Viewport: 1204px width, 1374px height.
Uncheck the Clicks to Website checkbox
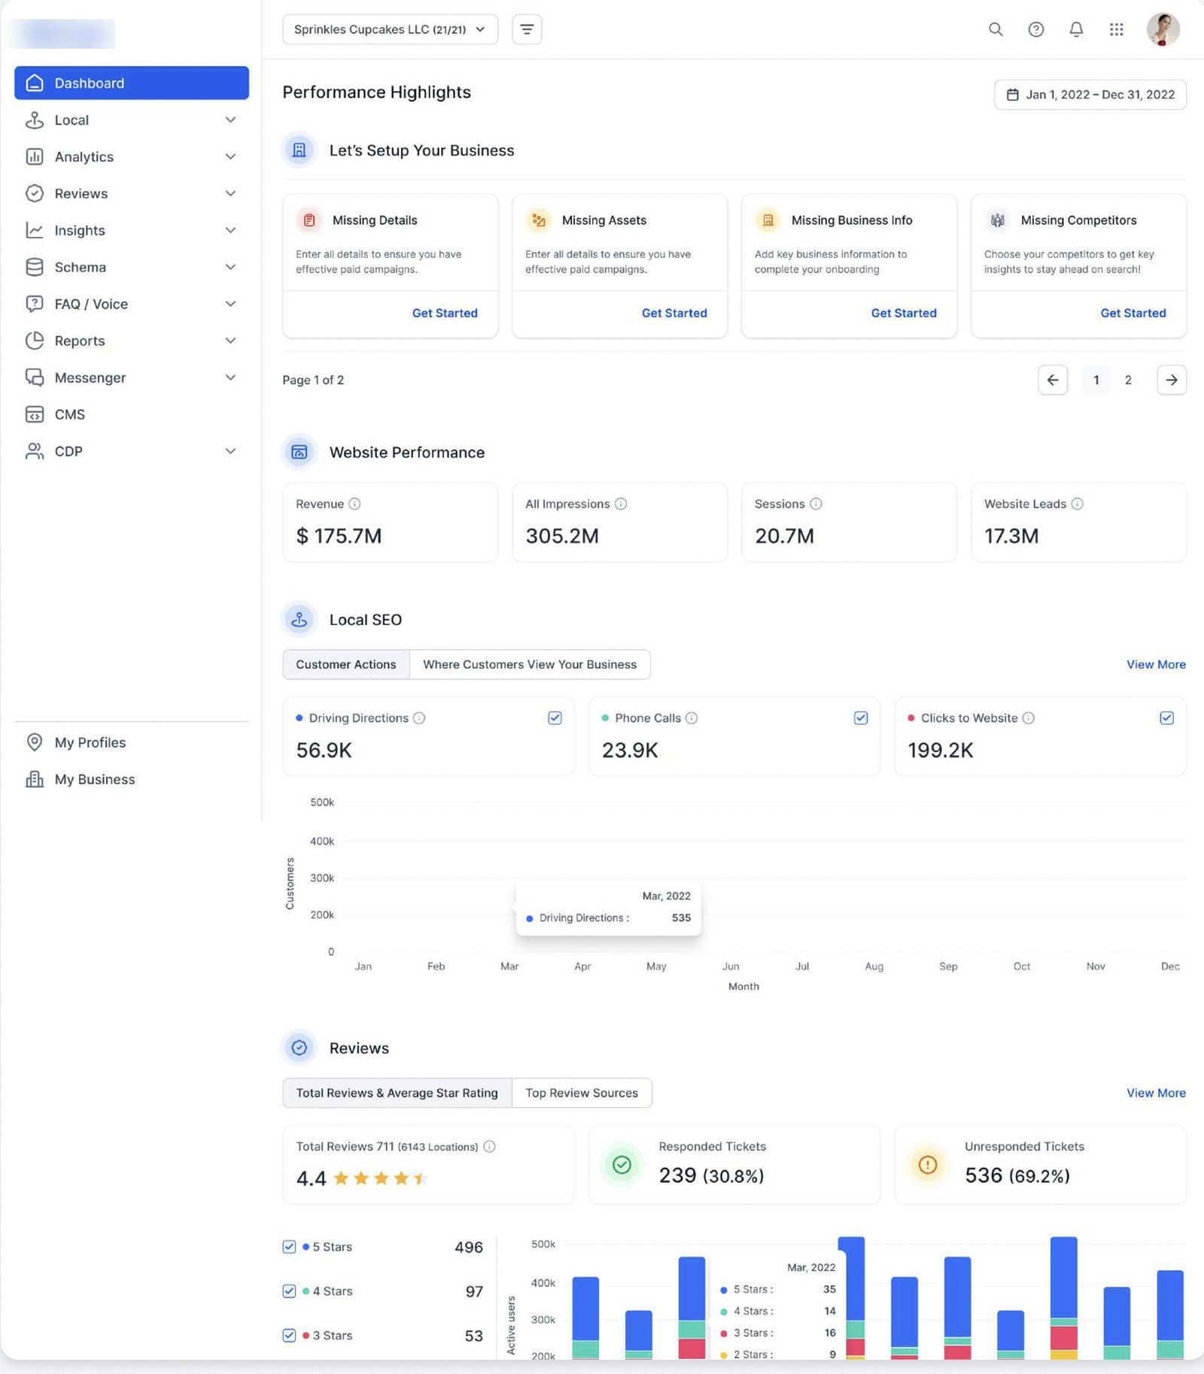click(1166, 718)
